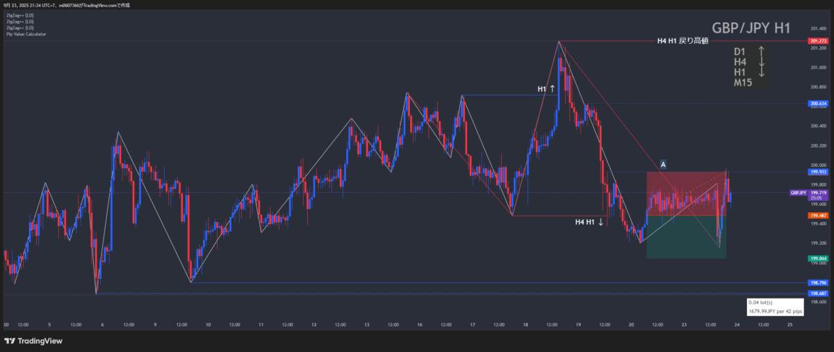The width and height of the screenshot is (834, 352).
Task: Click the H1 down arrow in trend table
Action: (x=761, y=72)
